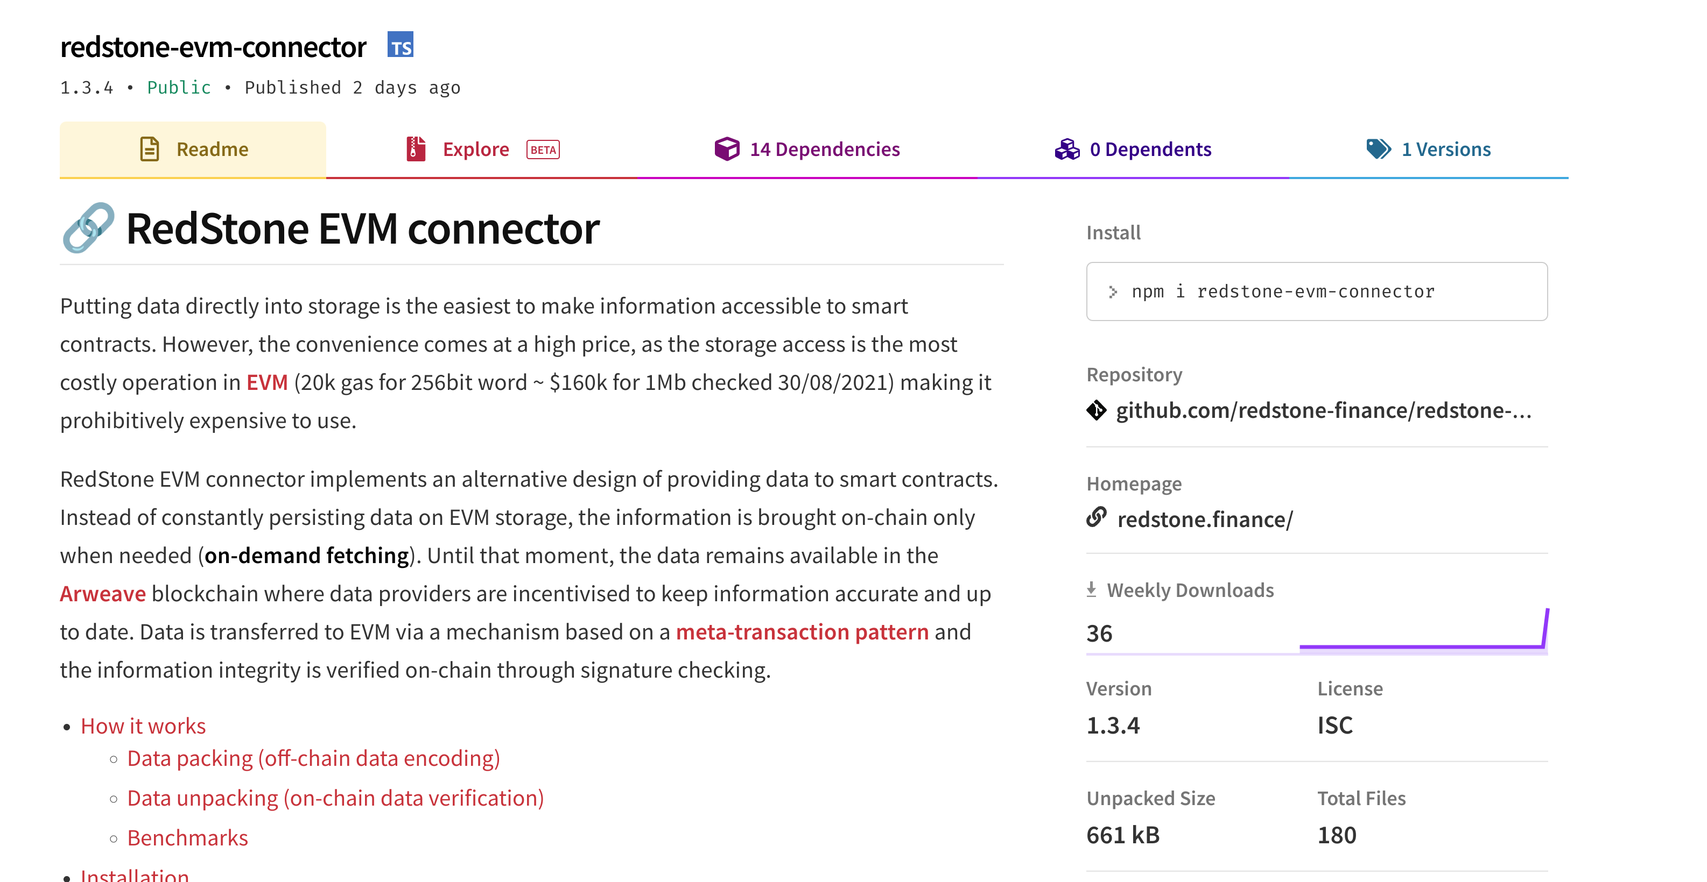Open the meta-transaction pattern link
The height and width of the screenshot is (882, 1707).
(x=802, y=632)
